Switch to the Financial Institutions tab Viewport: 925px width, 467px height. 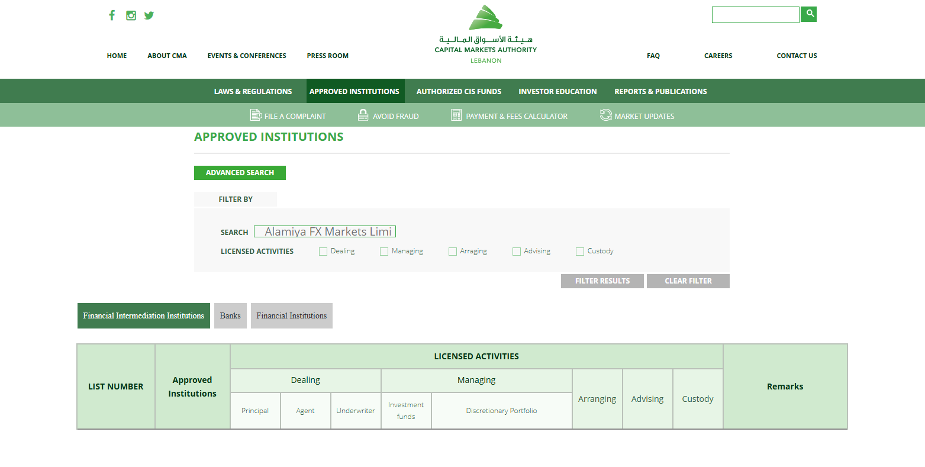tap(291, 316)
